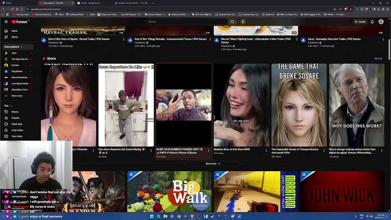Open God of War Sons of Sparta title
Screen dimensions: 391x220
[x=79, y=39]
